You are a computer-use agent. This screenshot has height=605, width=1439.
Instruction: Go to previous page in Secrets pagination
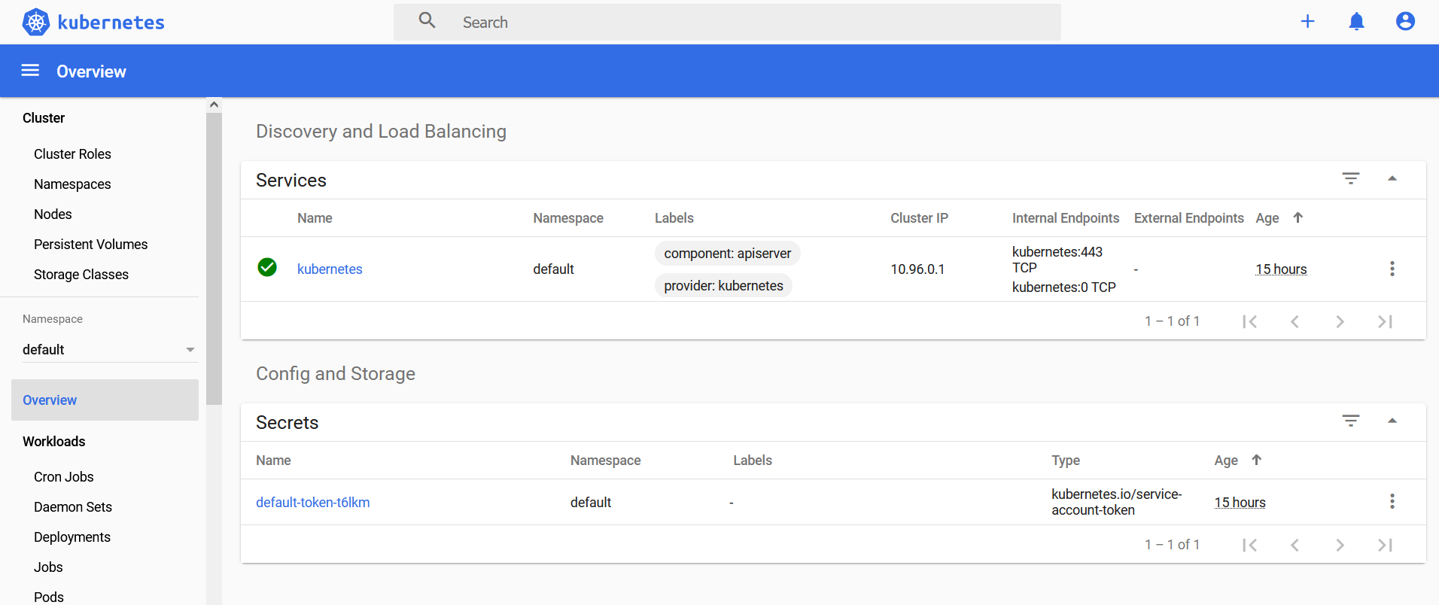tap(1294, 545)
